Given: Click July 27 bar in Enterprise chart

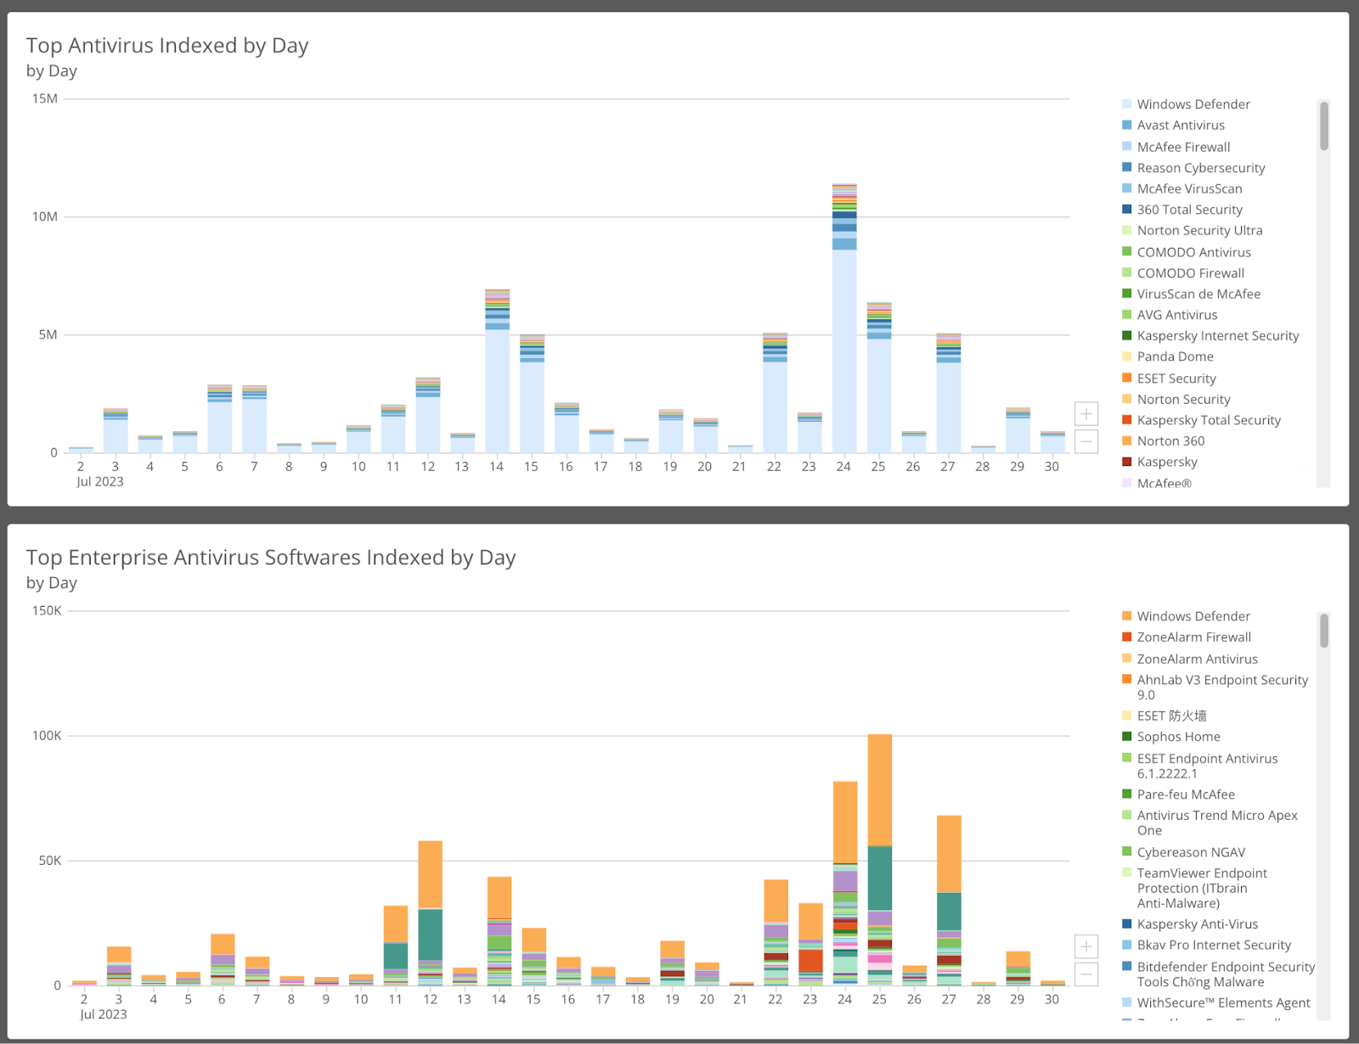Looking at the screenshot, I should click(949, 901).
